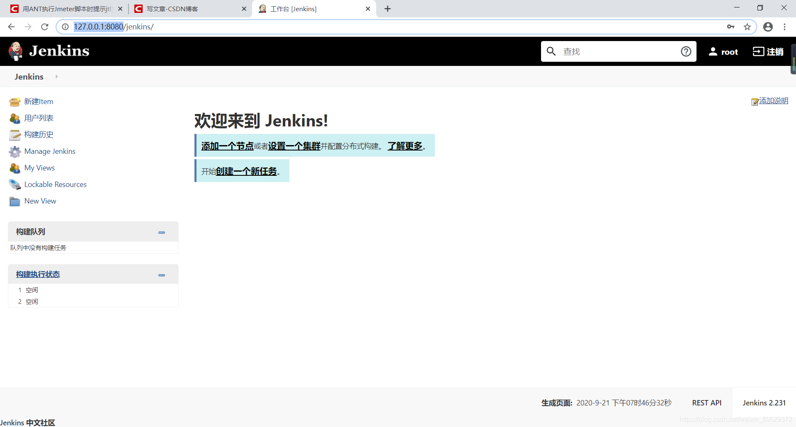Go back with browser back arrow
796x427 pixels.
pyautogui.click(x=12, y=27)
